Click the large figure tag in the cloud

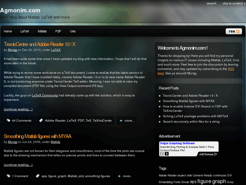(204, 182)
